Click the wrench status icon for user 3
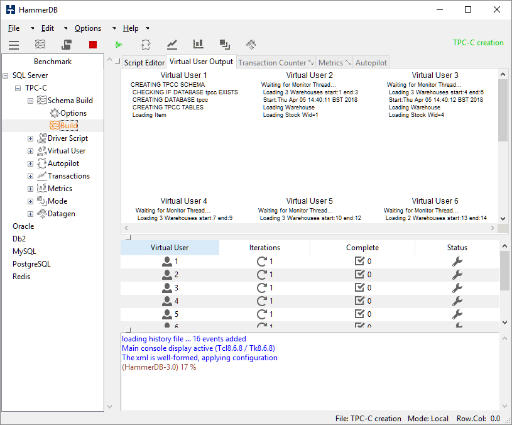Viewport: 512px width, 425px height. coord(457,288)
